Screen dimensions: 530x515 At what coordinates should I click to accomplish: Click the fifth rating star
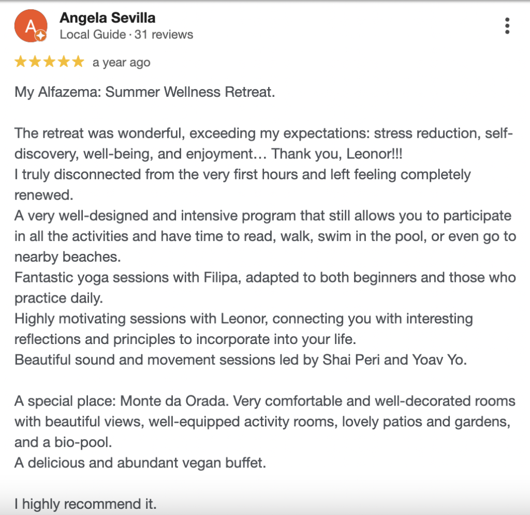click(x=78, y=62)
